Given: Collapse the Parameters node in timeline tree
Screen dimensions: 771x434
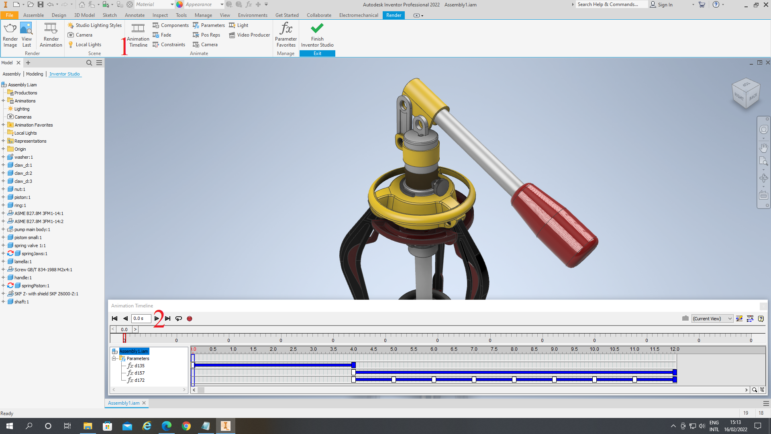Looking at the screenshot, I should point(114,358).
